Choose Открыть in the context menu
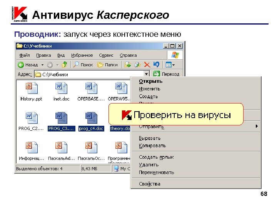 coord(150,81)
